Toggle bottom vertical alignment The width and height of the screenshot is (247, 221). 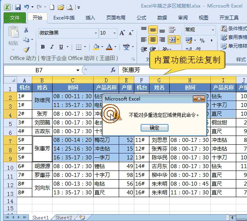pos(162,31)
